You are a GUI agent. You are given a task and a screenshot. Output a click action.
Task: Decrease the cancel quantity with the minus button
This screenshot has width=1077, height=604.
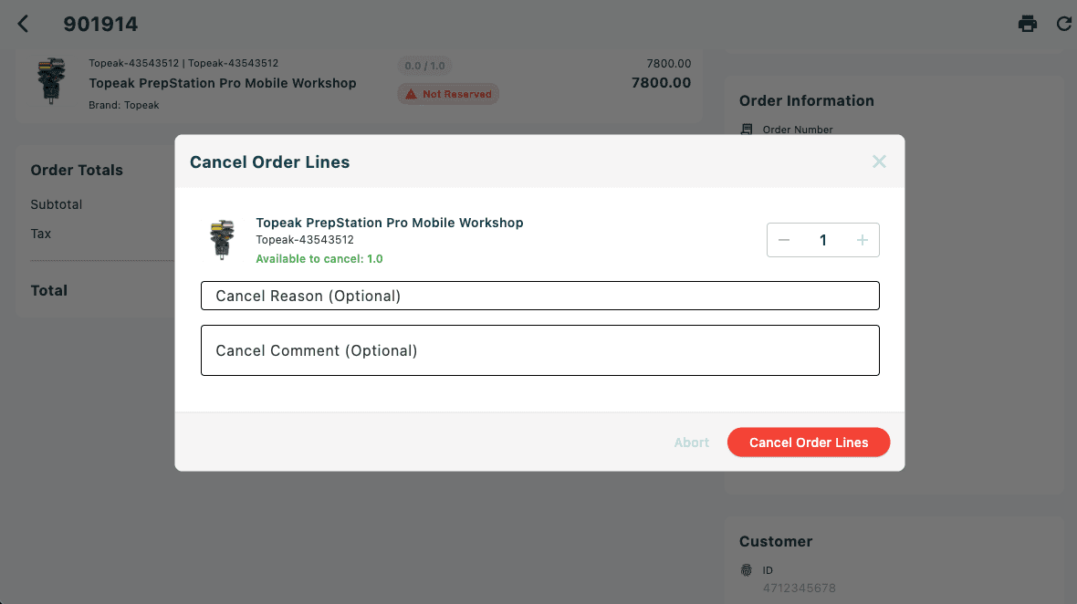click(784, 240)
